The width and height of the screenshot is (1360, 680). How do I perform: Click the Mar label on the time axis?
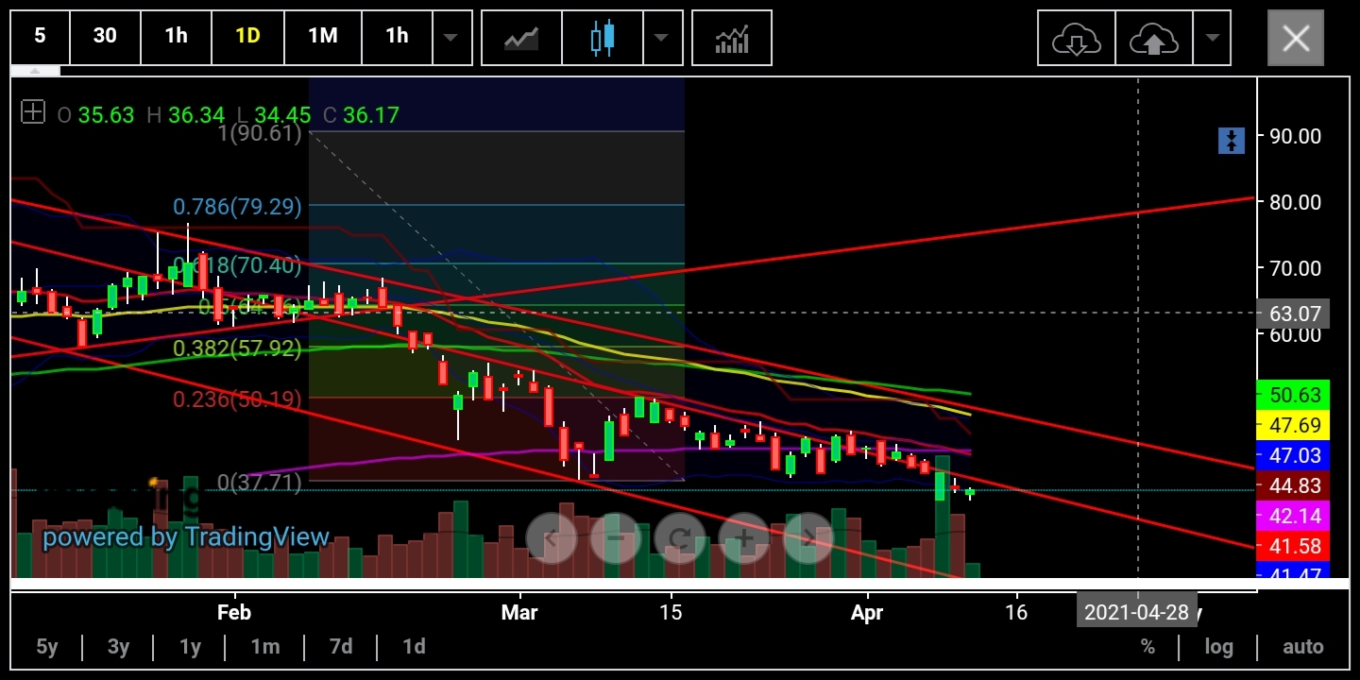pos(519,612)
